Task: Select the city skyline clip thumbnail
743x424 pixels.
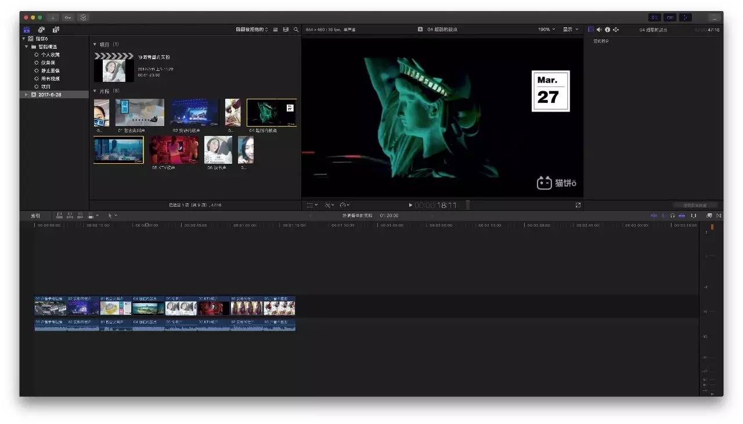Action: pos(118,150)
